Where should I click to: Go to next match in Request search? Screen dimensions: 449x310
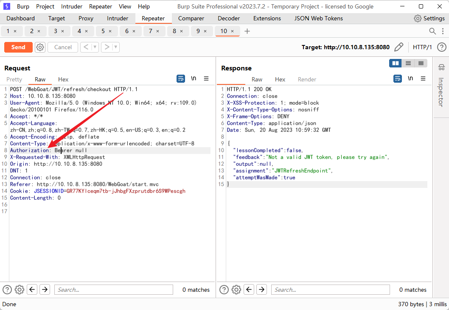click(45, 290)
